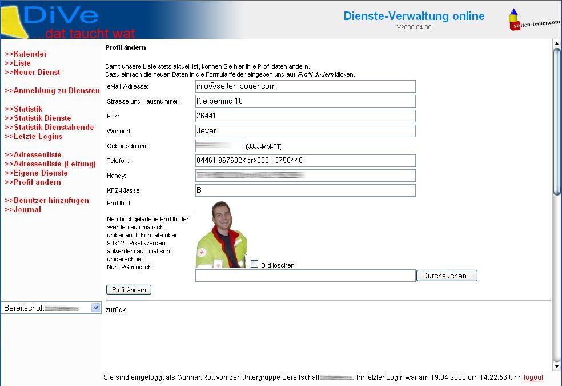Click the Durchsuchen... browse button
Screen dimensions: 562x386
pyautogui.click(x=447, y=276)
